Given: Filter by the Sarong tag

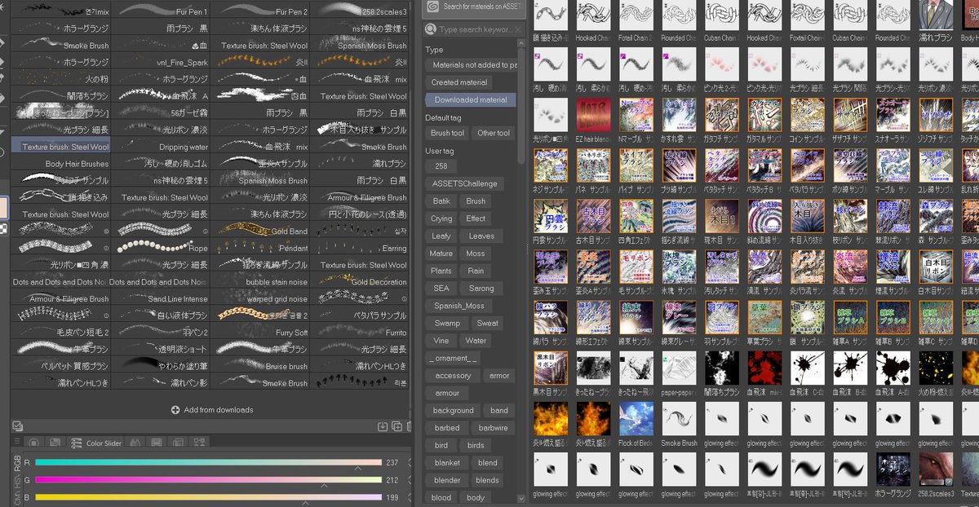Looking at the screenshot, I should [481, 289].
